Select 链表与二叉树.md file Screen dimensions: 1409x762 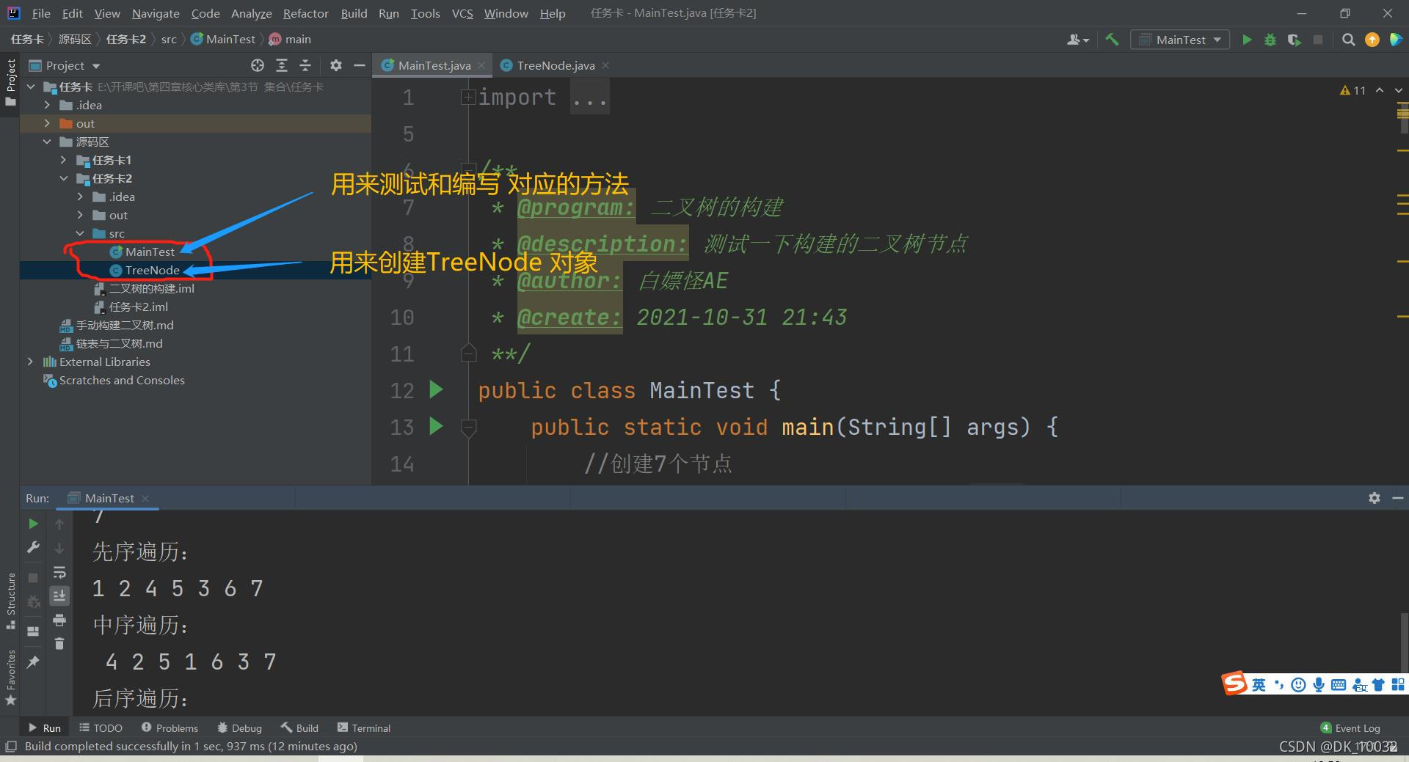click(x=112, y=343)
